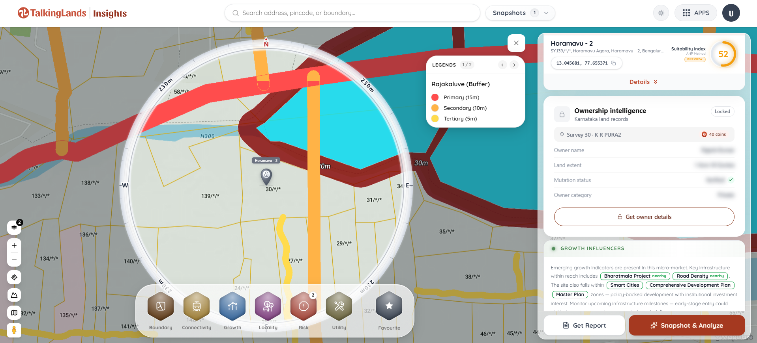Locate my position with target icon
The image size is (757, 343).
coord(14,277)
